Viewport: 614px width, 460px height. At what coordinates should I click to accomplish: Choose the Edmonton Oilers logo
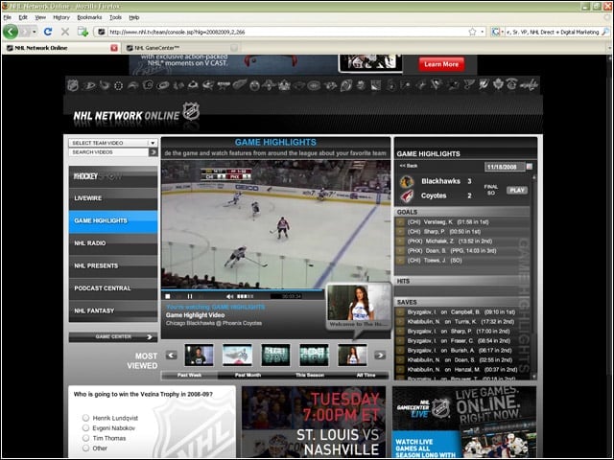coord(254,85)
